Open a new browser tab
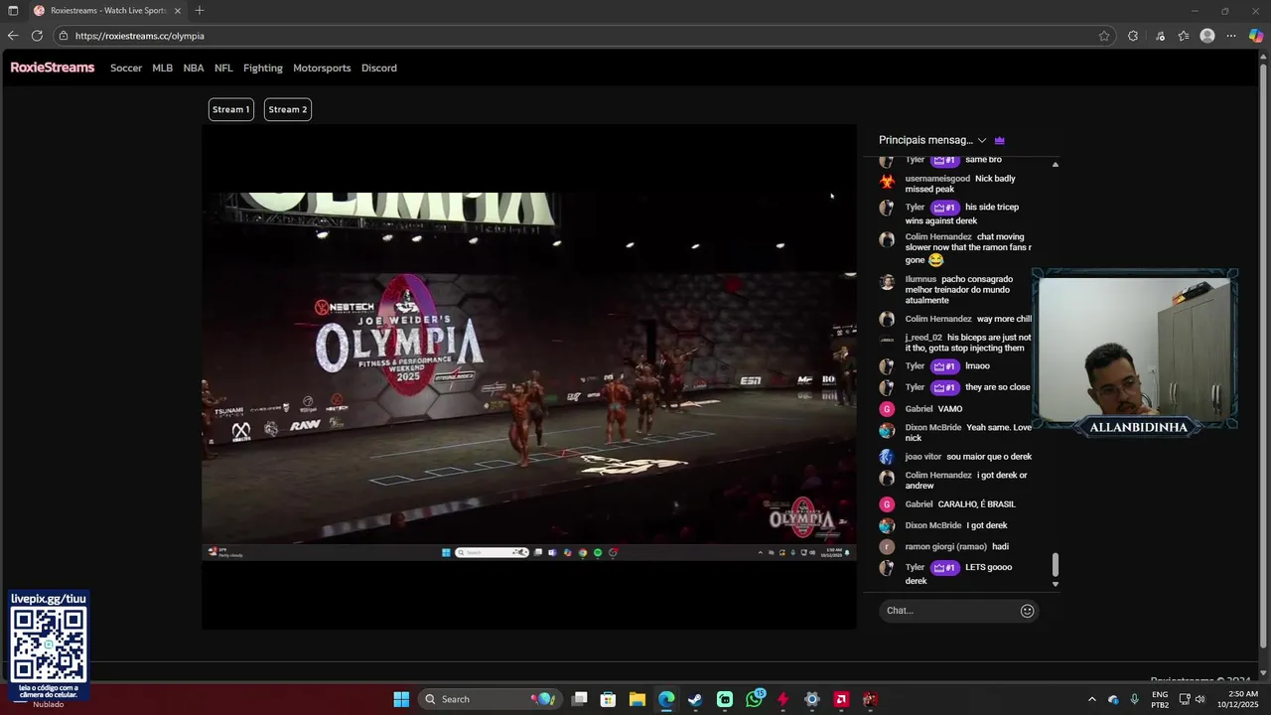Viewport: 1271px width, 715px height. [x=200, y=11]
